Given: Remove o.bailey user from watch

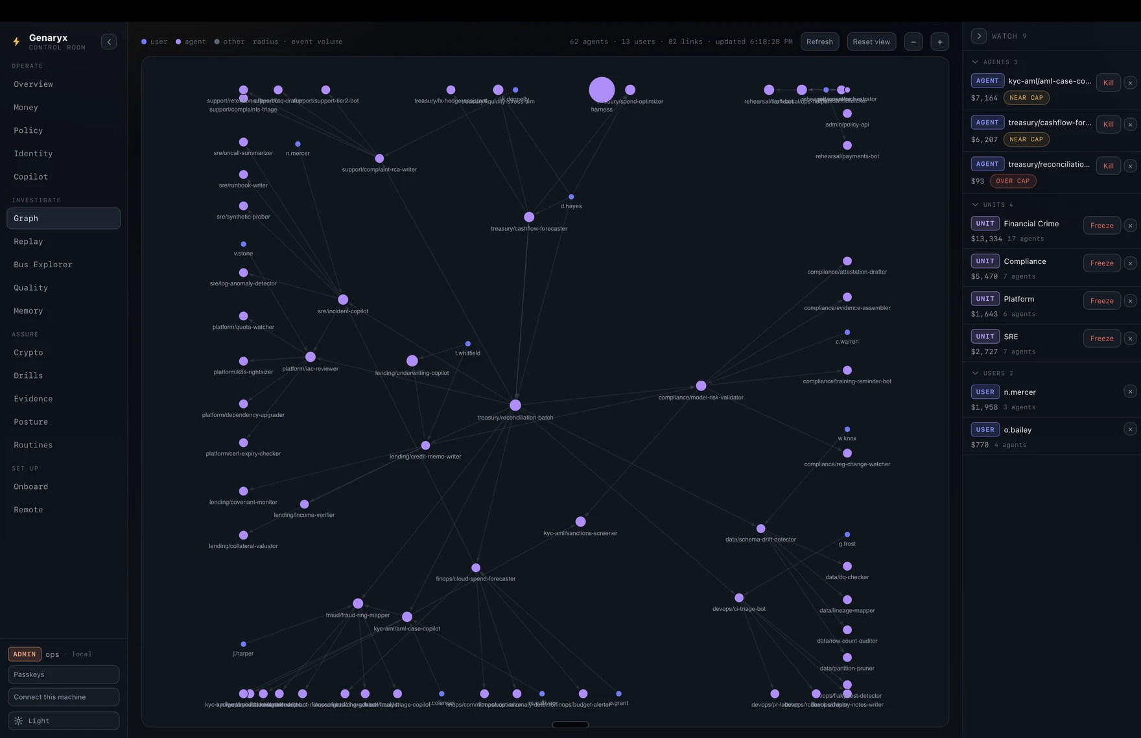Looking at the screenshot, I should coord(1130,429).
